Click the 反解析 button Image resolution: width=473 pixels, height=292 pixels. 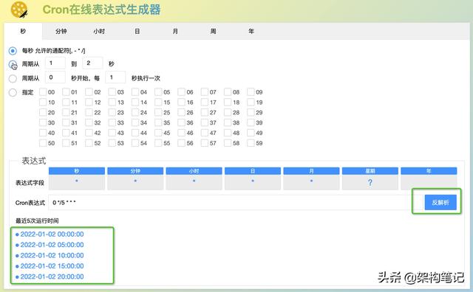click(x=440, y=202)
